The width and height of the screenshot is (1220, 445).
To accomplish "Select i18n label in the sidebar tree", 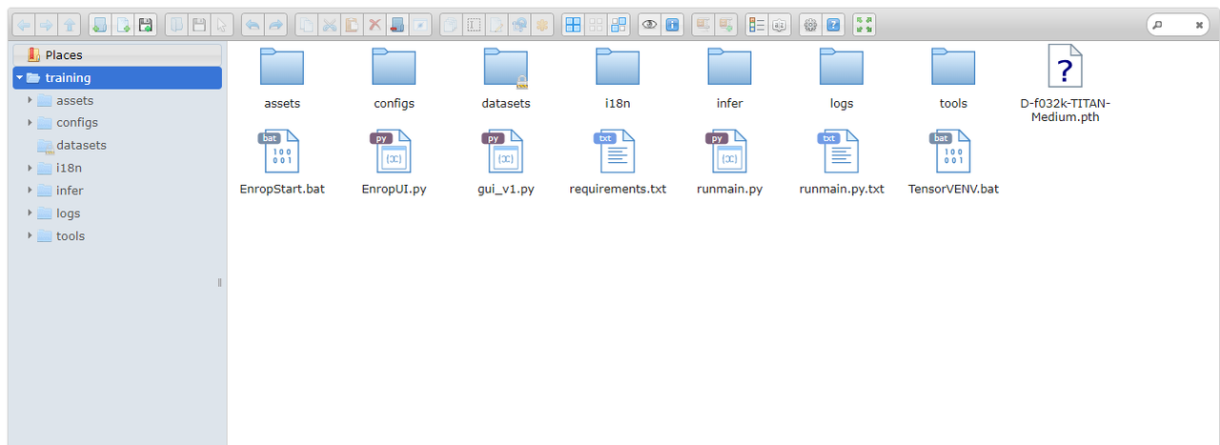I will (x=69, y=168).
